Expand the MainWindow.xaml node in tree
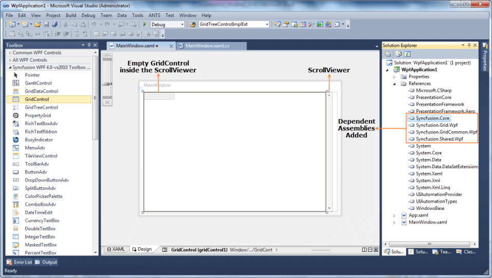This screenshot has height=278, width=492. pyautogui.click(x=394, y=223)
